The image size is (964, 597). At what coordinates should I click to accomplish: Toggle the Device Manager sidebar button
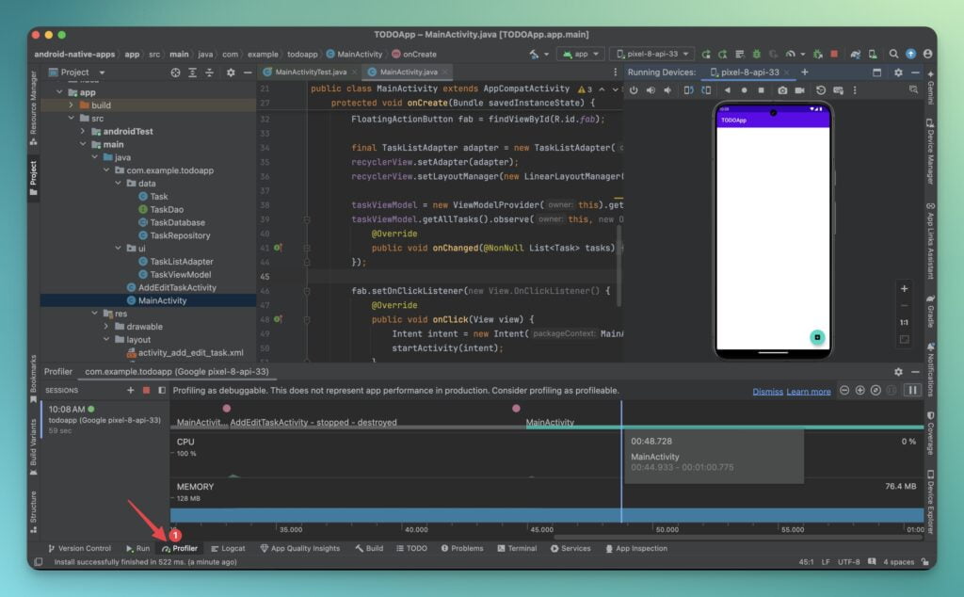tap(931, 152)
